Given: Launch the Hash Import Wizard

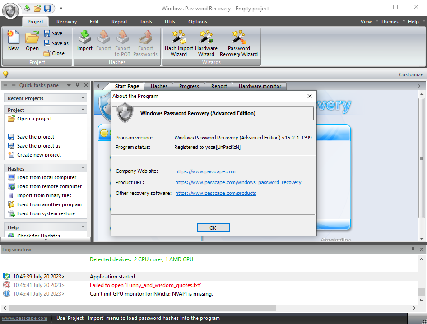Looking at the screenshot, I should coord(179,43).
